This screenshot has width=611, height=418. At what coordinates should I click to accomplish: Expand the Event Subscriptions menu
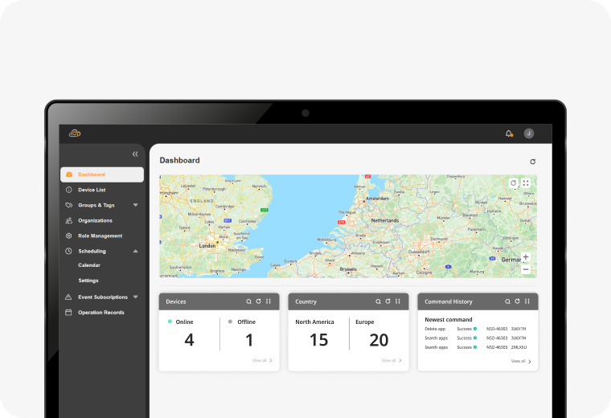(135, 297)
